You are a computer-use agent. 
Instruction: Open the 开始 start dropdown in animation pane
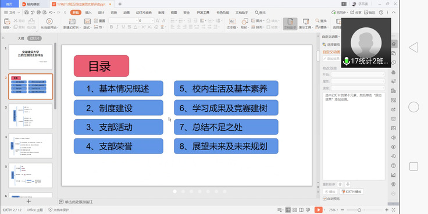tap(358, 74)
